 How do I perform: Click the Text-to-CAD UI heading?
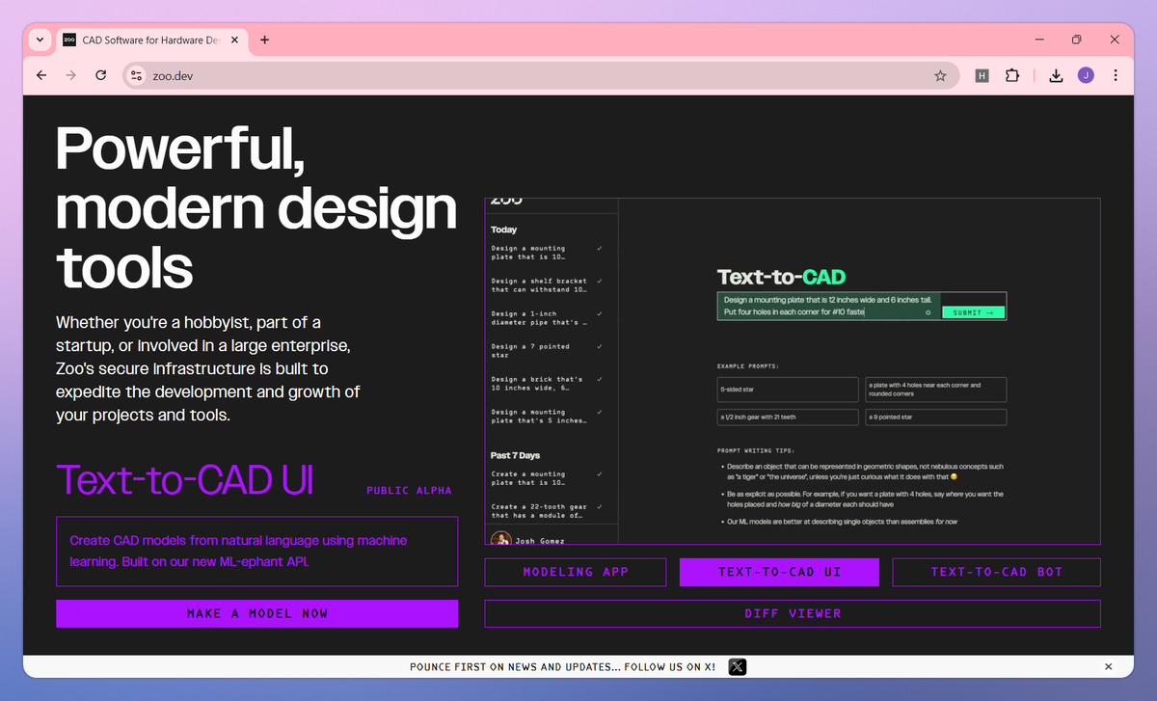pyautogui.click(x=185, y=479)
